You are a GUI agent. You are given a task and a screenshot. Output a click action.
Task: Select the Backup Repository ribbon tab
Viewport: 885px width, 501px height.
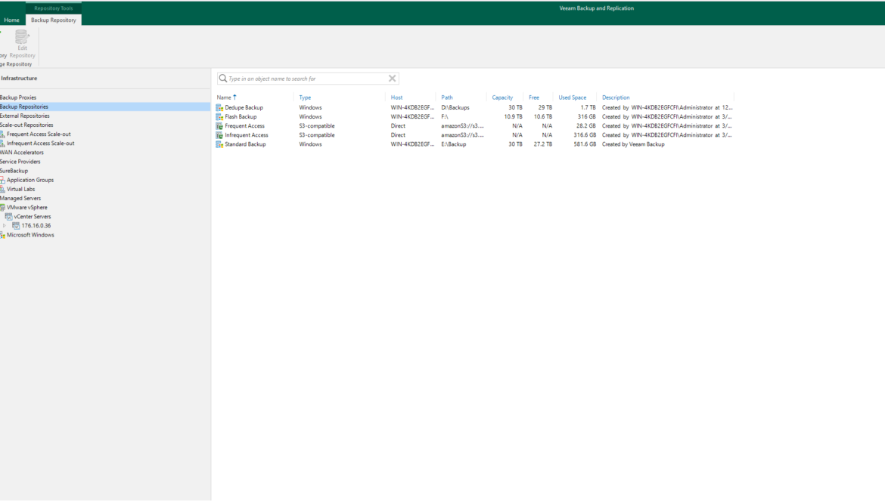click(54, 20)
